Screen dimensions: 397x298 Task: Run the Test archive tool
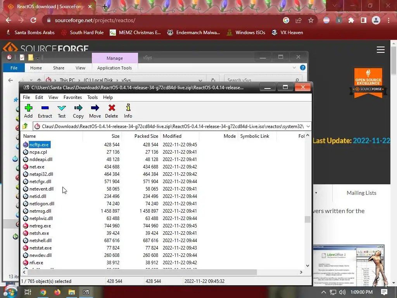(62, 111)
